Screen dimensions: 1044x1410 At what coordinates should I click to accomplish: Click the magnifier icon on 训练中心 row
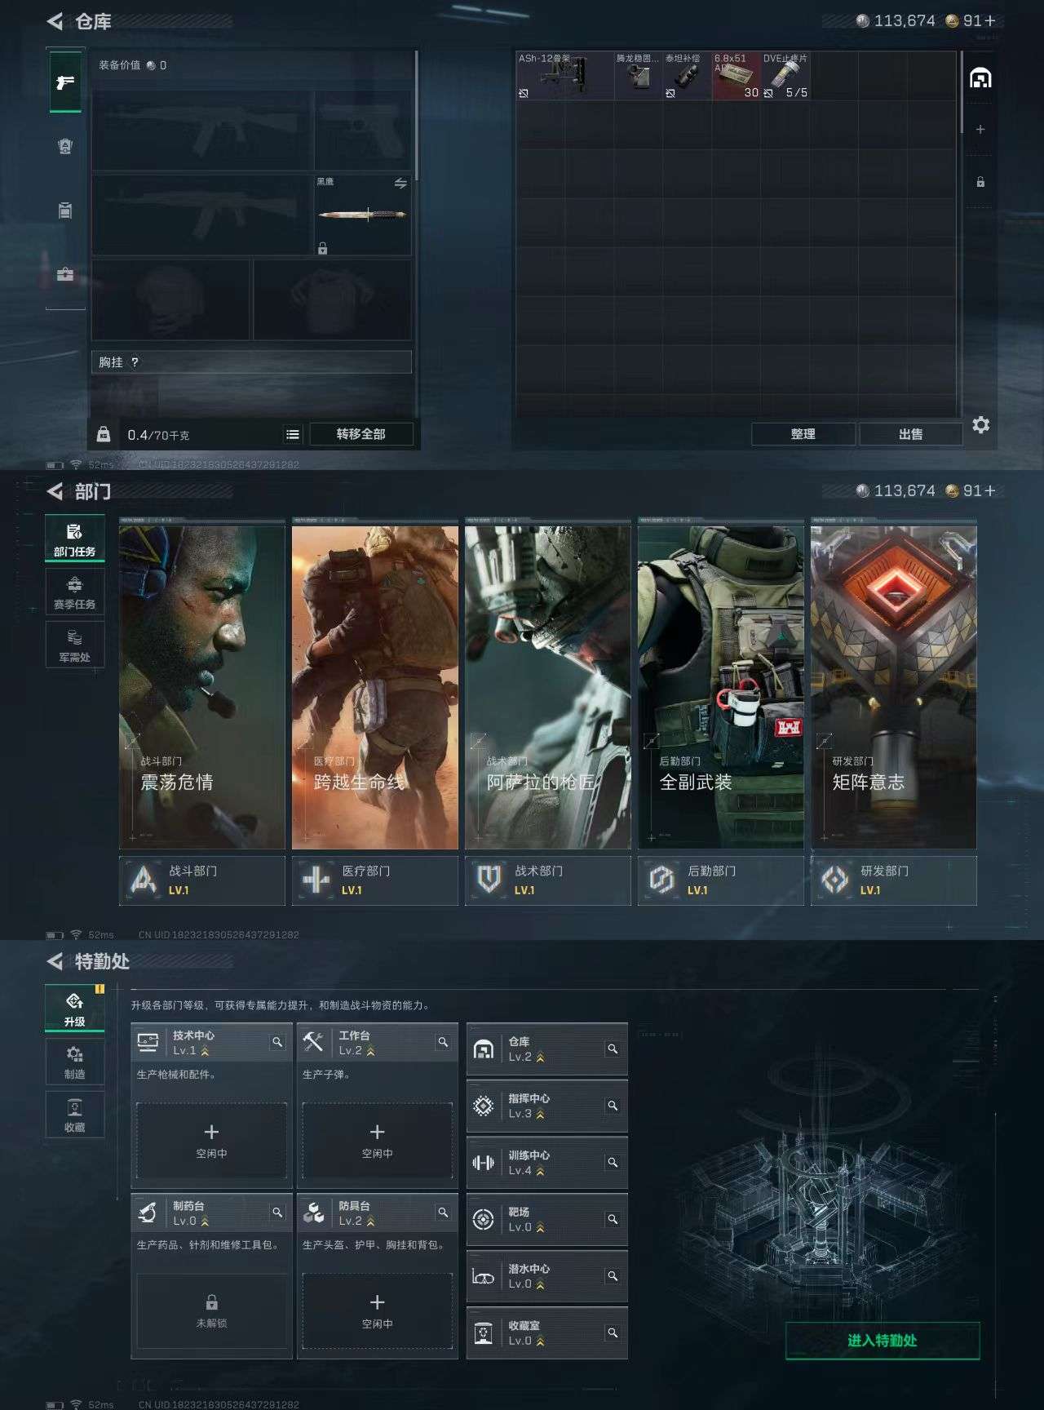pyautogui.click(x=612, y=1162)
